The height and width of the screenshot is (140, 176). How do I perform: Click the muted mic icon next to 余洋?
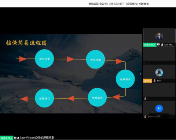point(155,81)
